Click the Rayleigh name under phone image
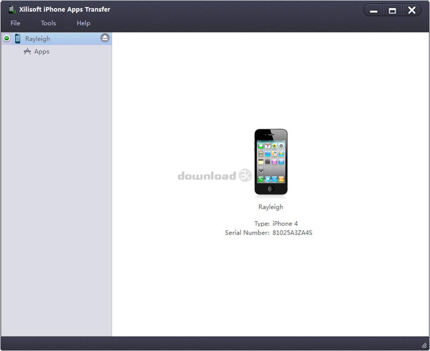Viewport: 430px width, 351px height. click(271, 207)
